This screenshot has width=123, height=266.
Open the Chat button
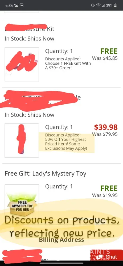click(106, 255)
